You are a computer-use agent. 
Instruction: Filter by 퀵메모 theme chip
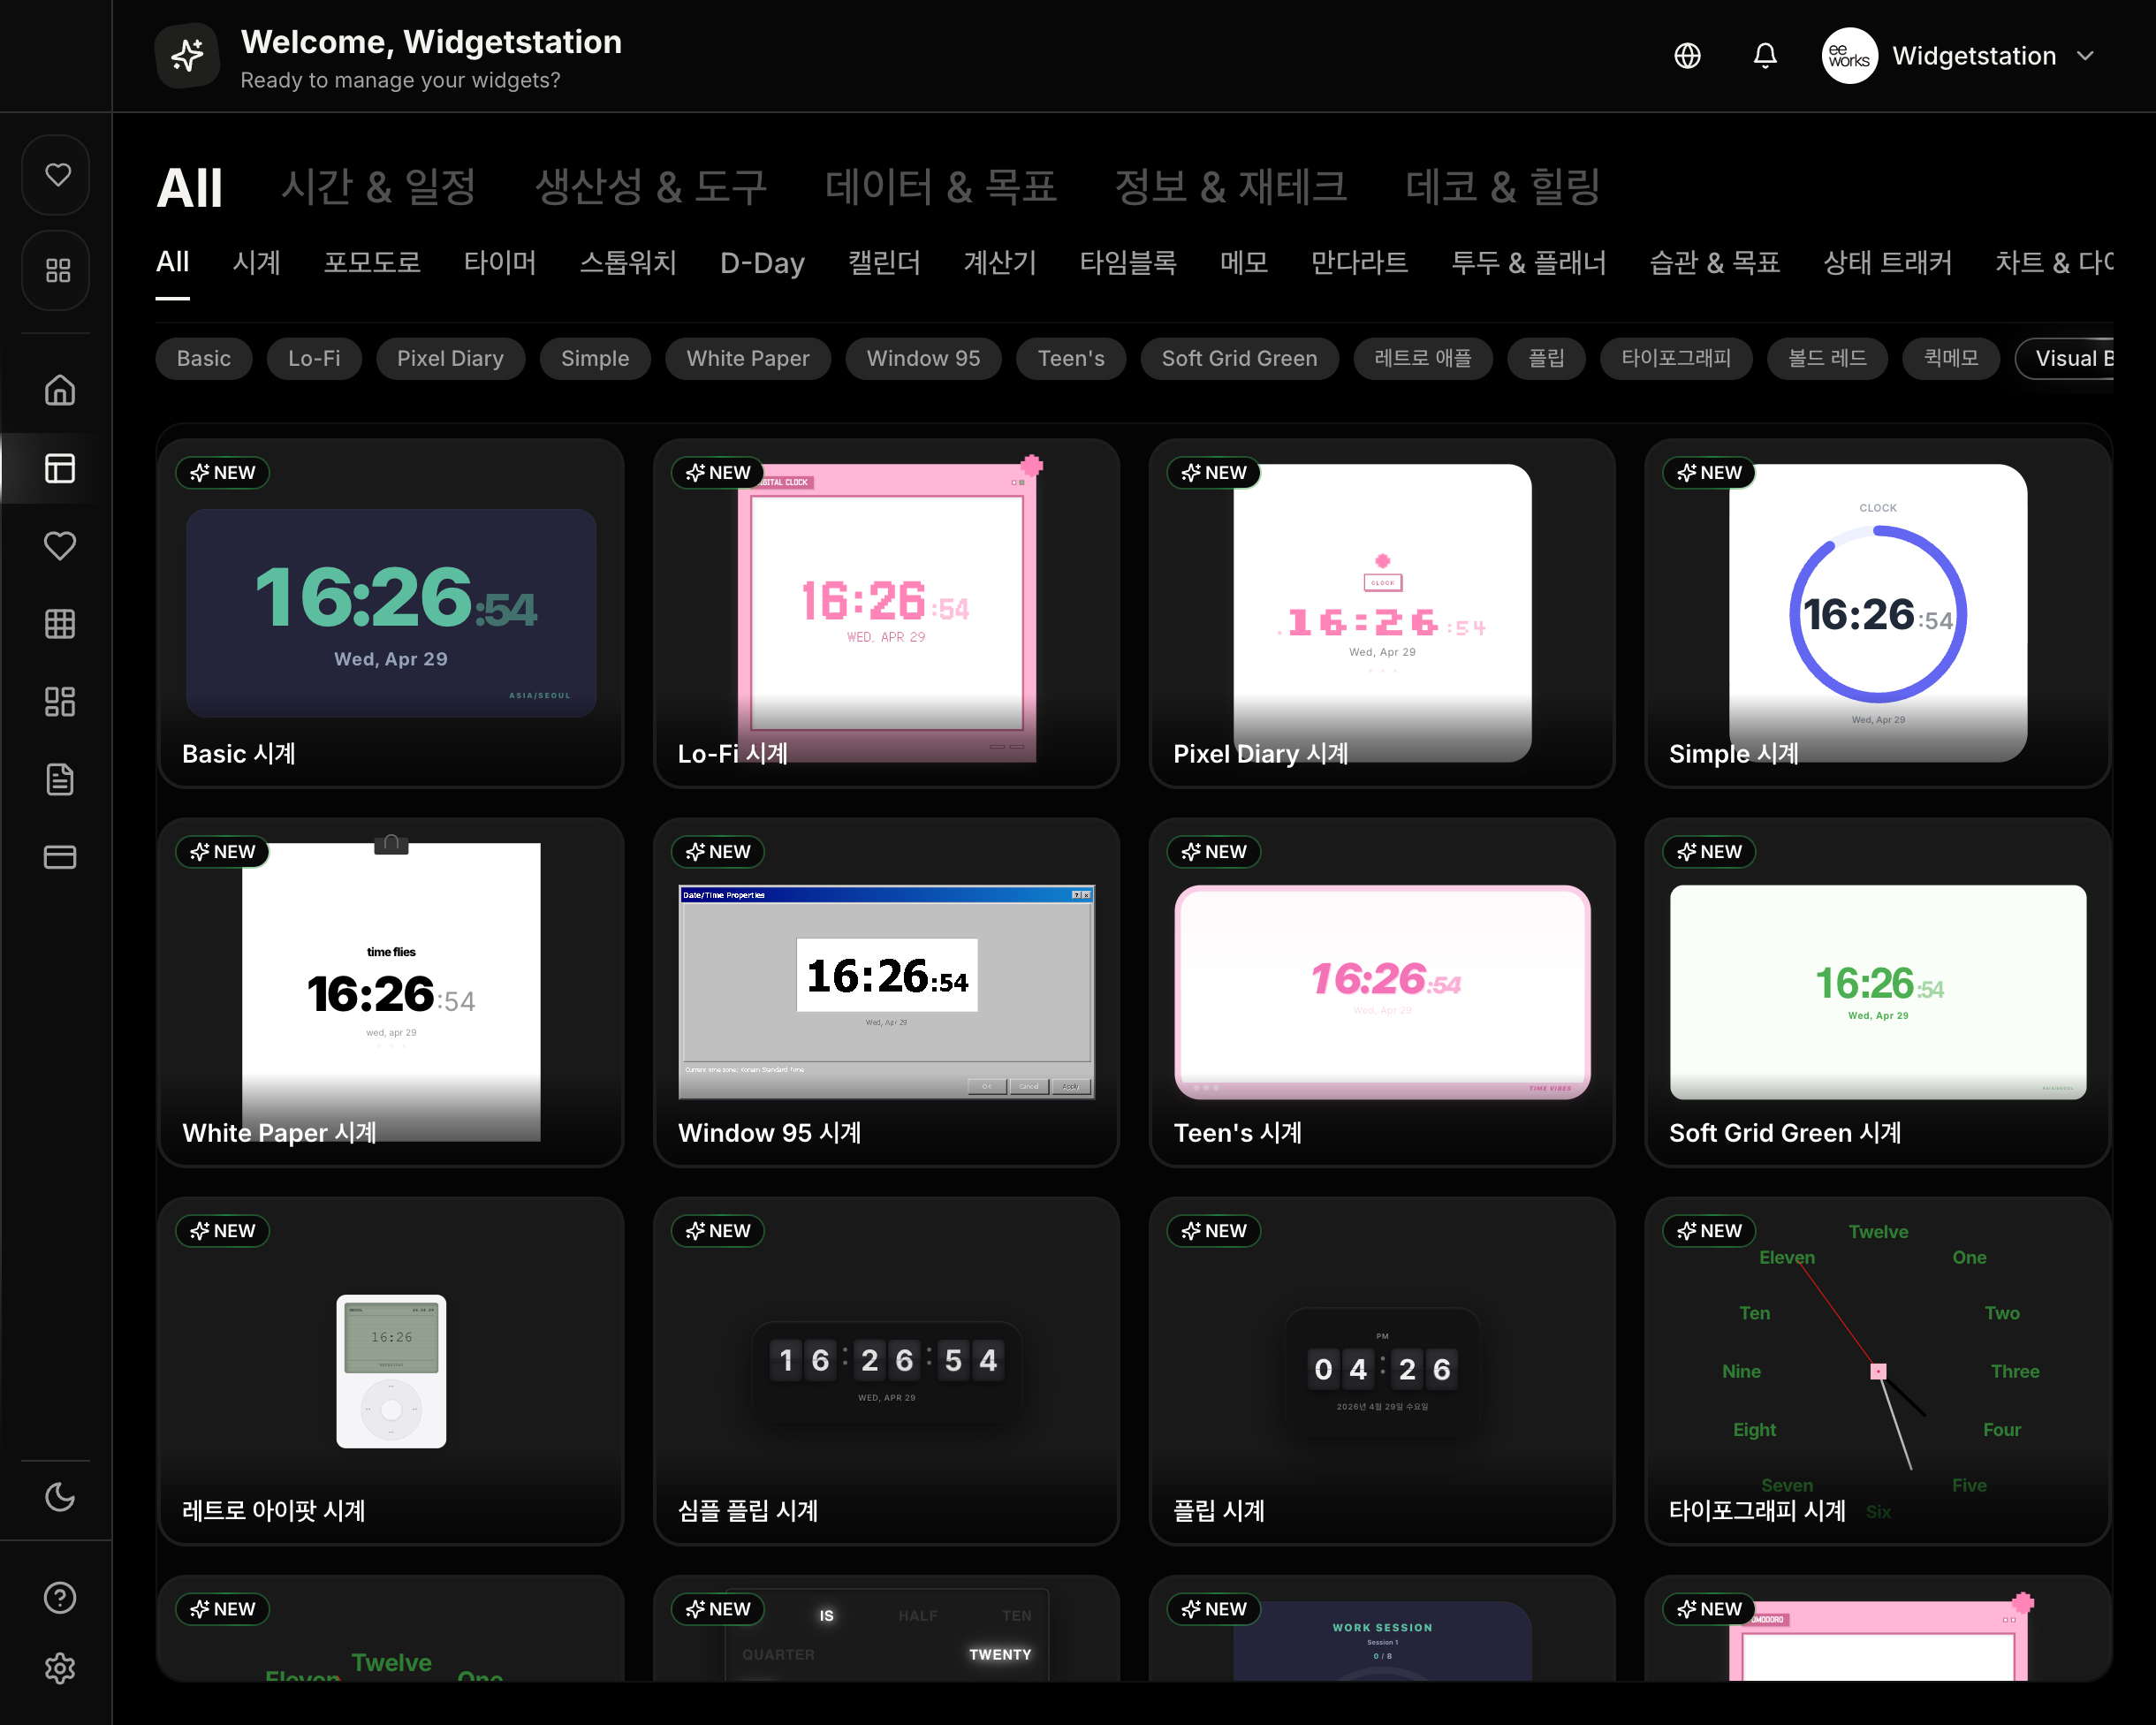click(1950, 358)
